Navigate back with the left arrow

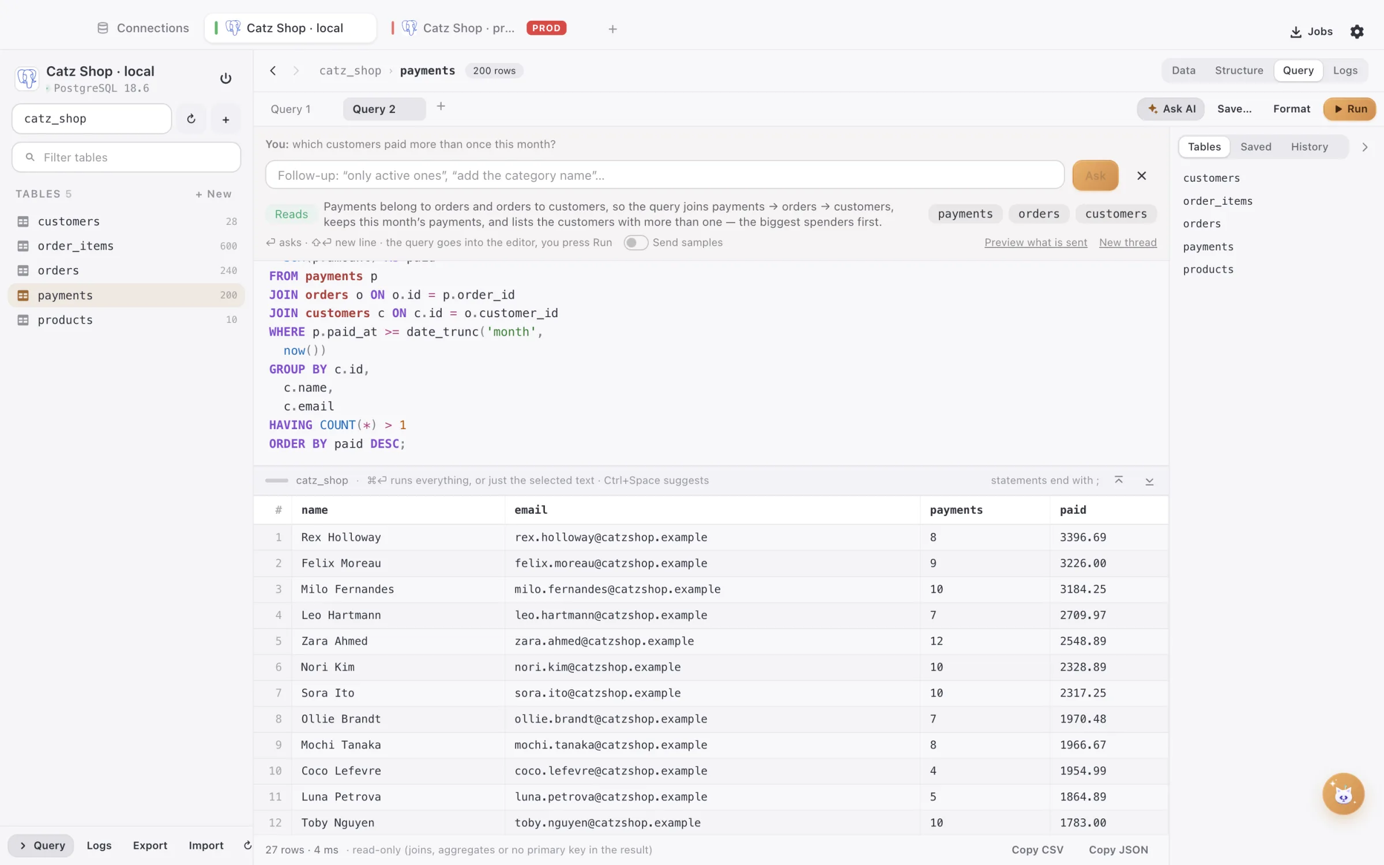tap(273, 70)
